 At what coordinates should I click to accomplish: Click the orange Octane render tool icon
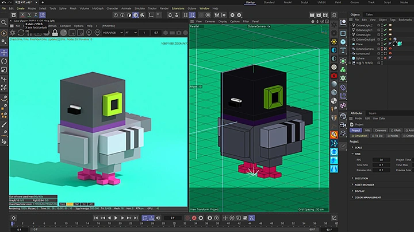pos(334,135)
